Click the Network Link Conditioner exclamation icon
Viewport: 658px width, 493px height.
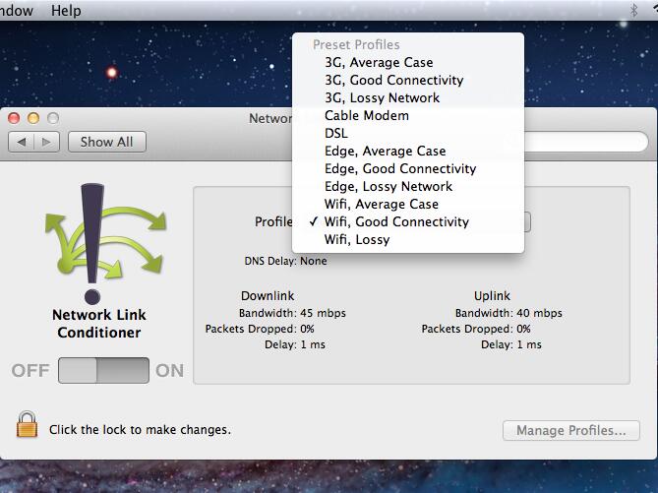tap(105, 244)
